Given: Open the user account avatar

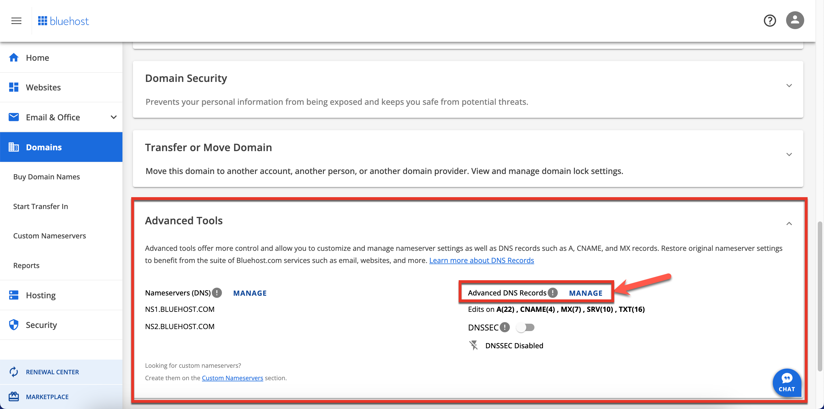Looking at the screenshot, I should tap(795, 20).
